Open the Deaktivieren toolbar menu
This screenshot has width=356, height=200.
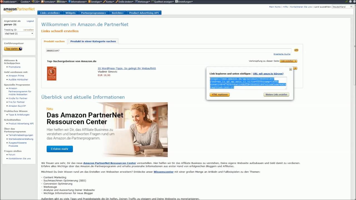tap(9, 2)
